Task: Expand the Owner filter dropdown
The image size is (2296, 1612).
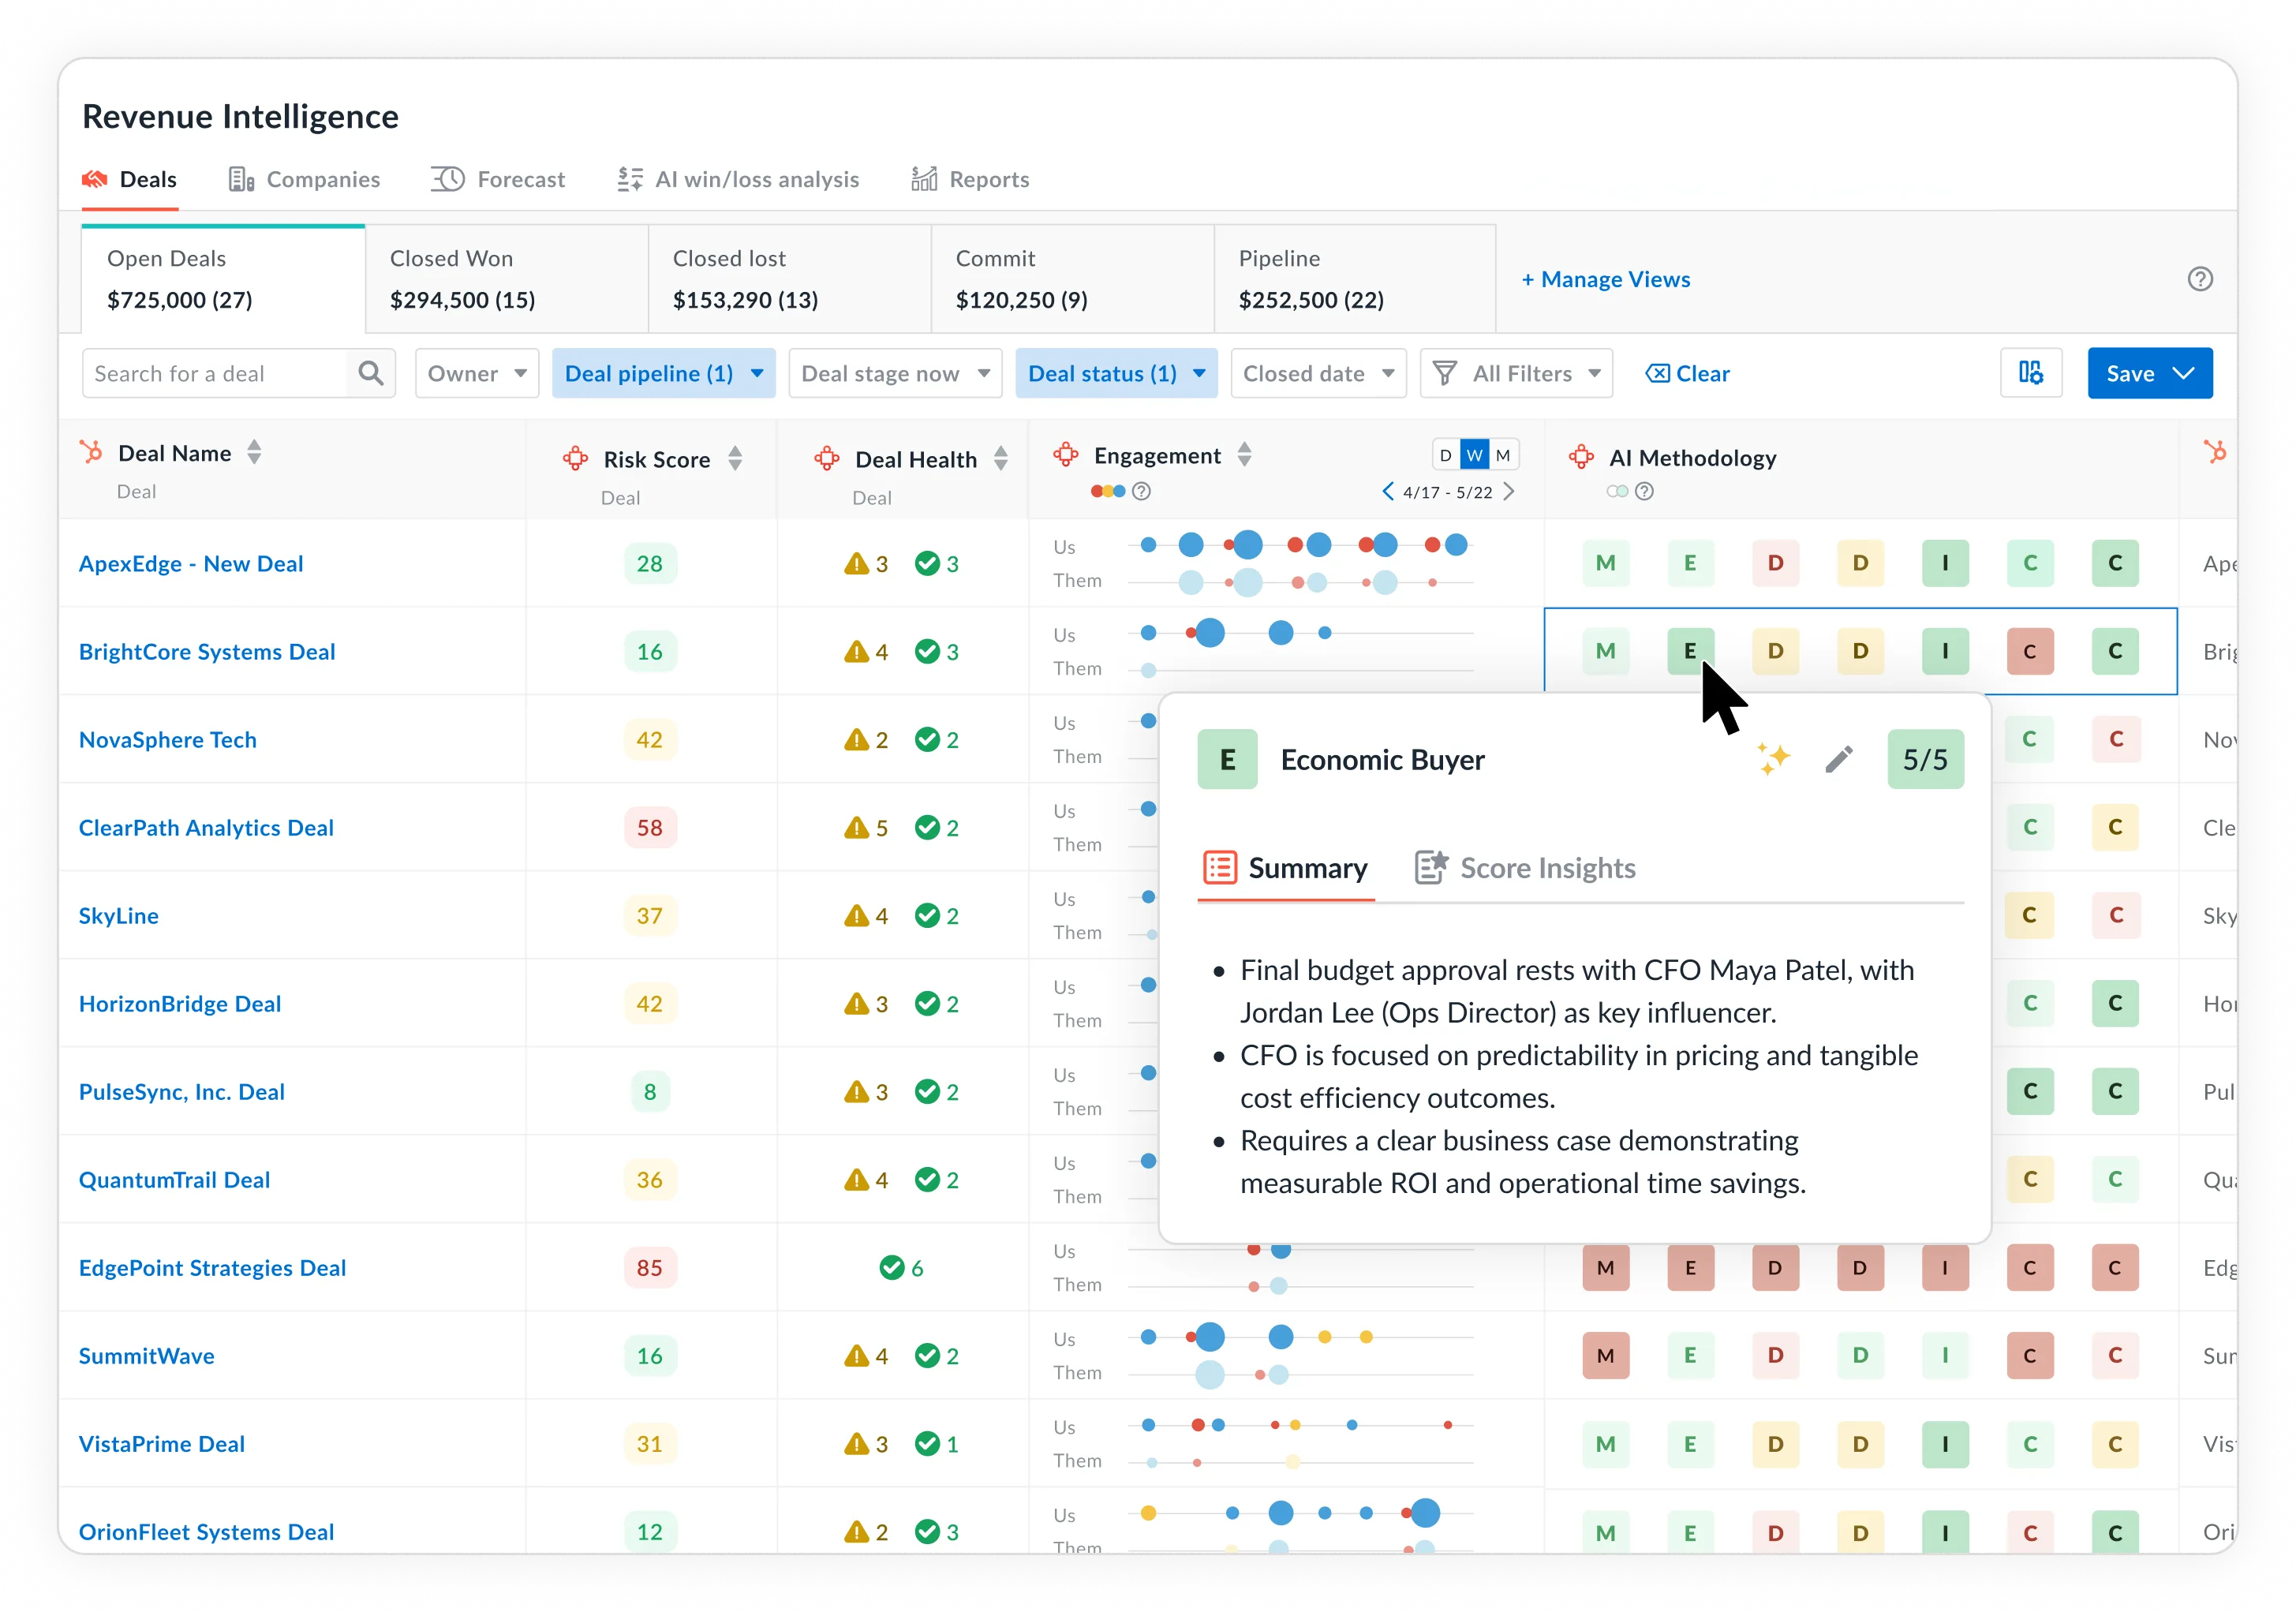Action: (x=477, y=373)
